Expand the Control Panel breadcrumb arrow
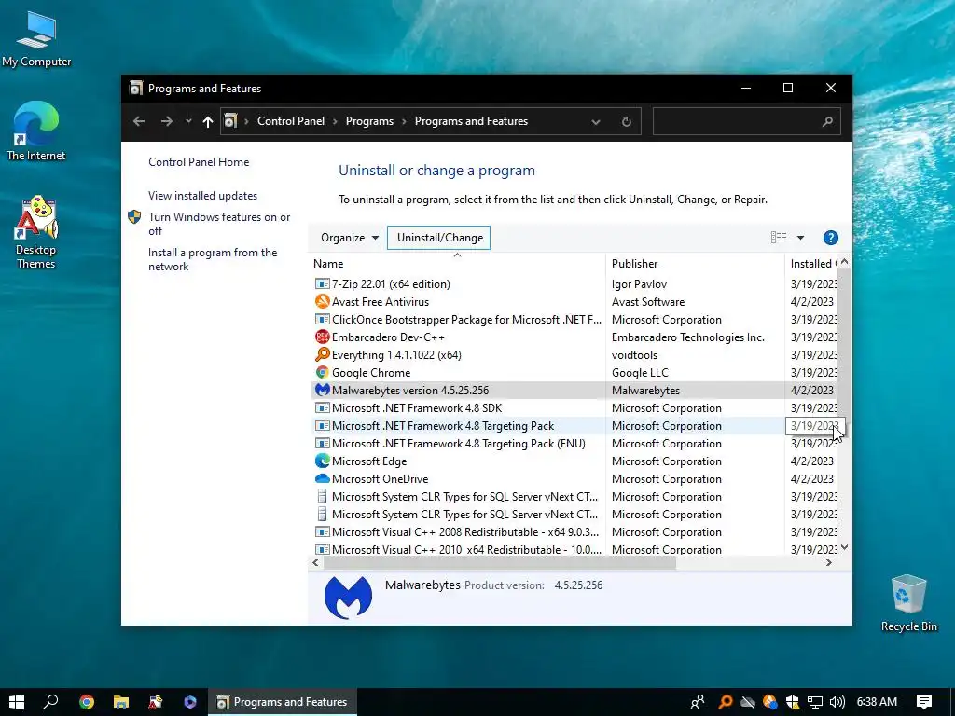The image size is (955, 716). (x=335, y=121)
